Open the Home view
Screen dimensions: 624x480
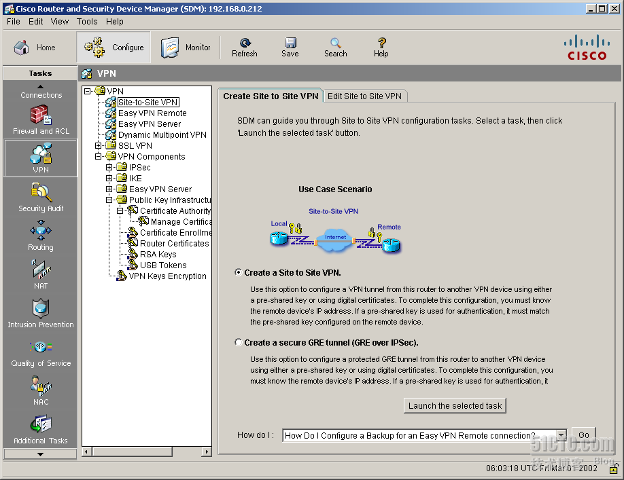pos(35,48)
